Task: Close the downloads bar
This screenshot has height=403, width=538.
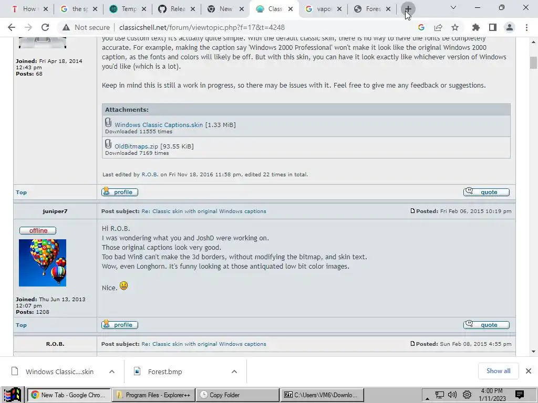Action: pos(529,371)
